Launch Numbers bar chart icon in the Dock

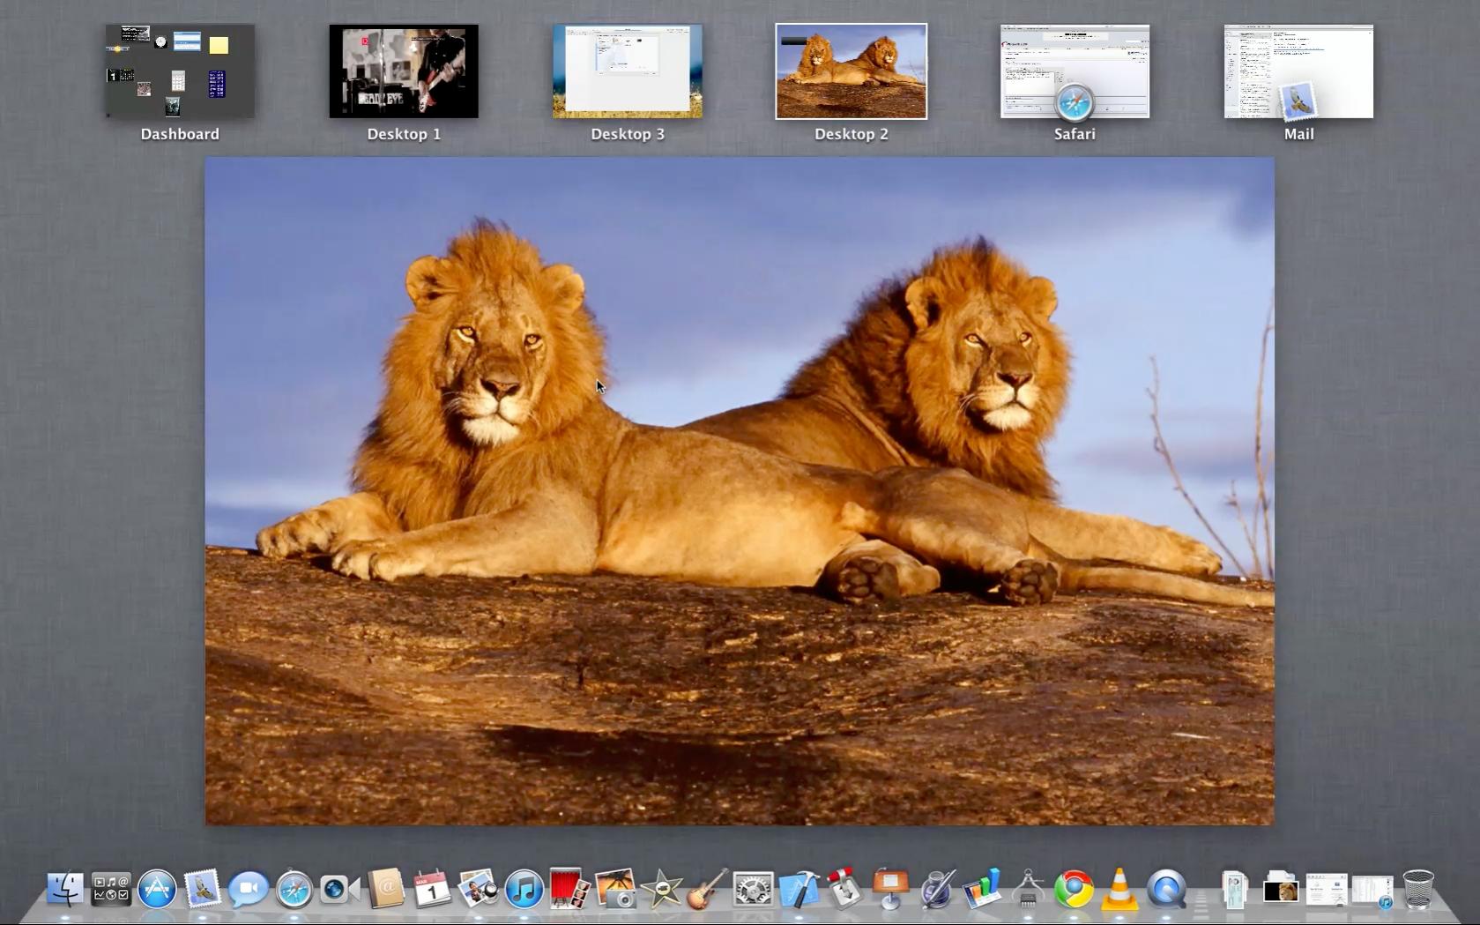click(x=982, y=889)
